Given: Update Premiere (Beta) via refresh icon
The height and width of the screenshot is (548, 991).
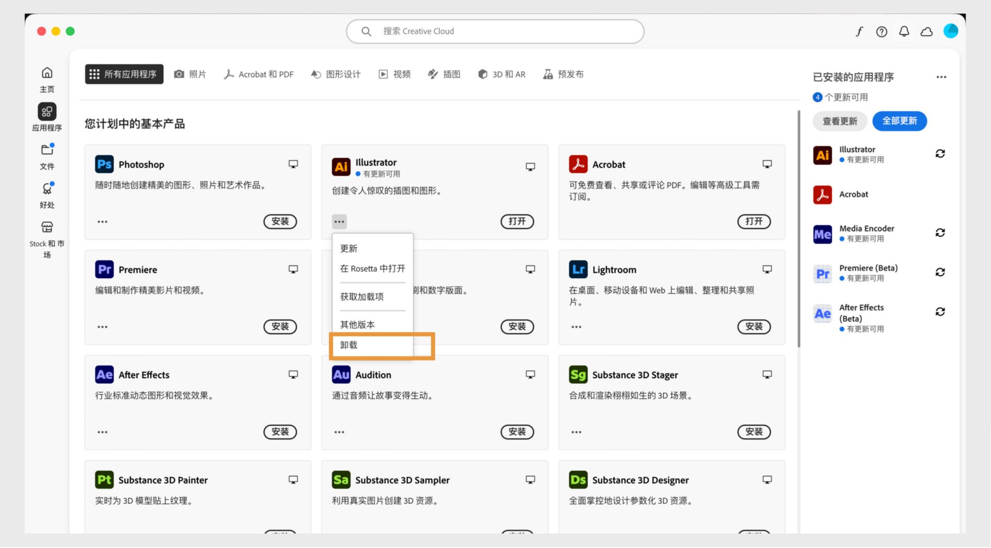Looking at the screenshot, I should click(940, 272).
